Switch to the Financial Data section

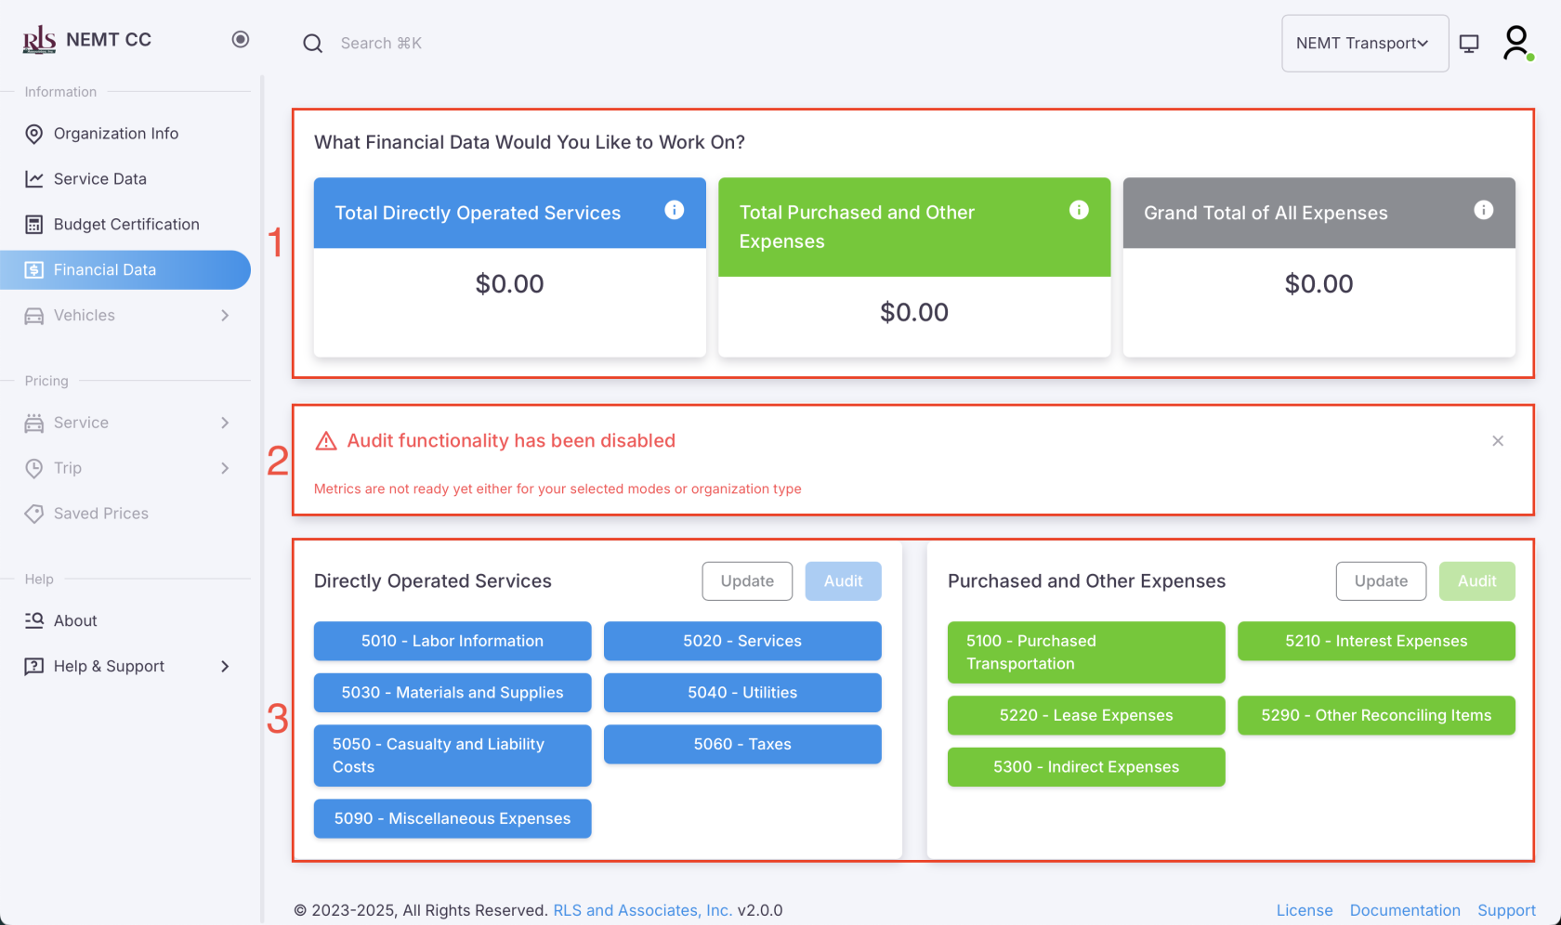pyautogui.click(x=125, y=269)
